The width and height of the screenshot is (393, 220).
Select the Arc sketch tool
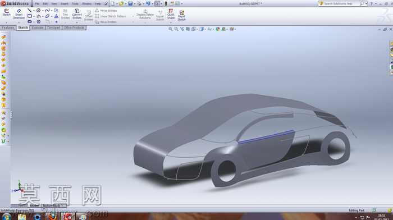(38, 16)
